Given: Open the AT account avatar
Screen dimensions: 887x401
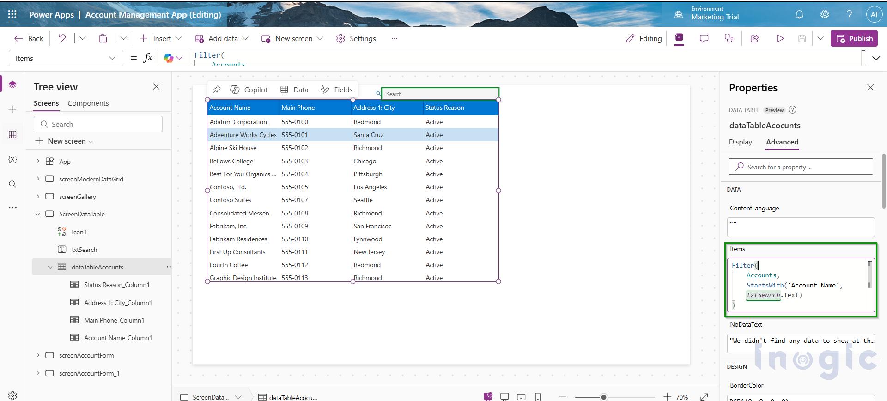Looking at the screenshot, I should coord(874,14).
